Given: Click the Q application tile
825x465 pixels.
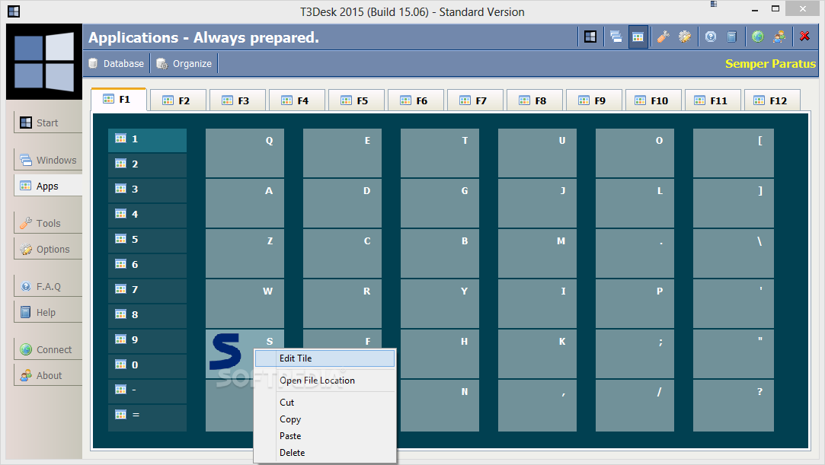Looking at the screenshot, I should [245, 153].
